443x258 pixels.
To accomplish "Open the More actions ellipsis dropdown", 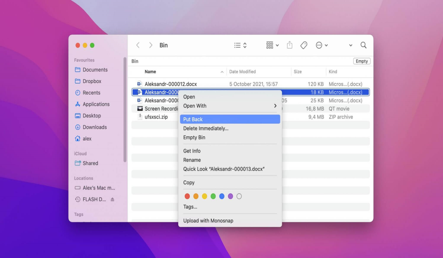I will pos(322,45).
